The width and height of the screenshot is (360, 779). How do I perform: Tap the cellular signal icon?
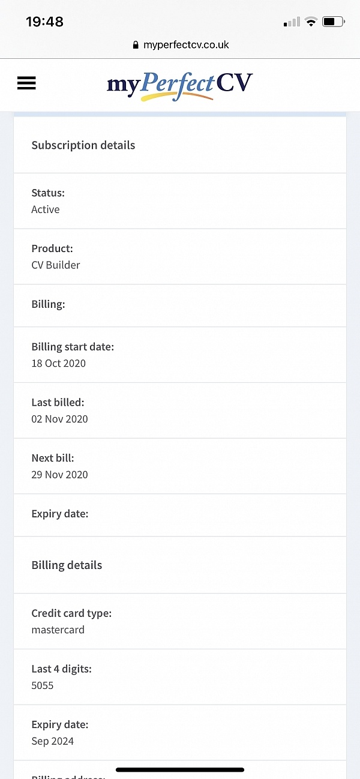pos(289,22)
